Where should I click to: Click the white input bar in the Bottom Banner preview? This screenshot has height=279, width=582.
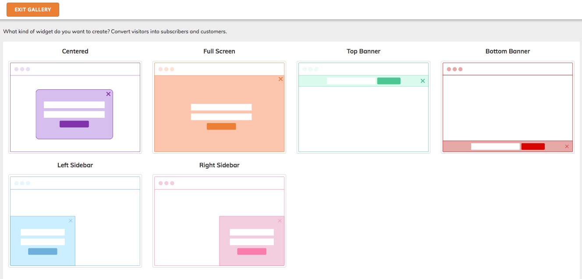coord(495,146)
